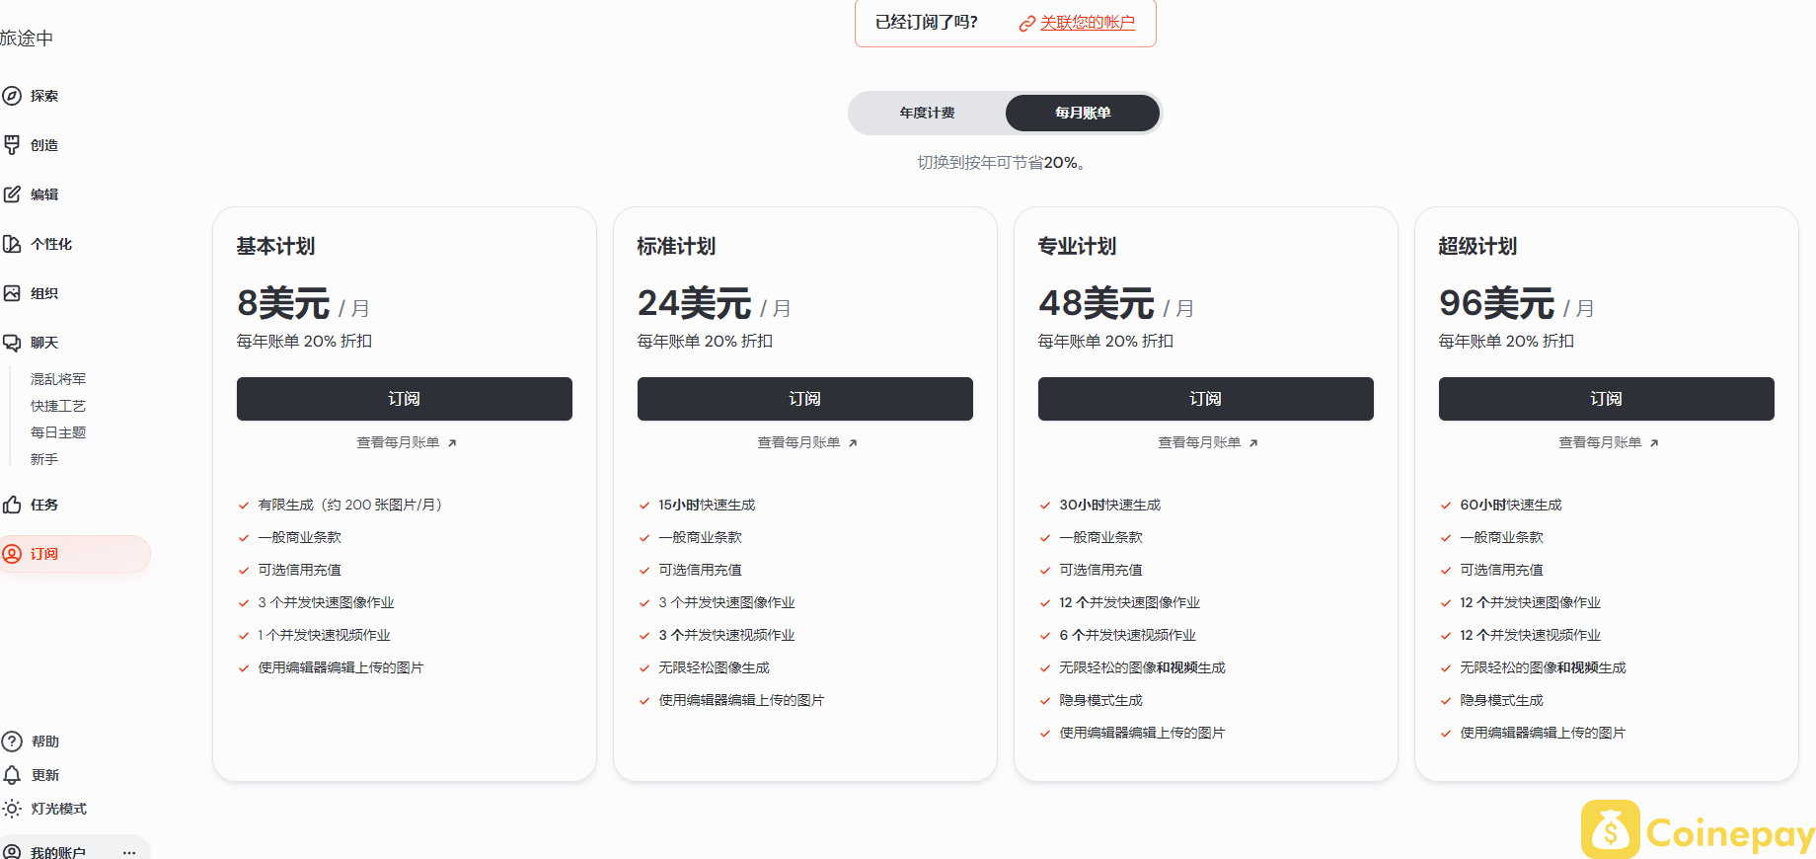Click the 96美元 price text
The width and height of the screenshot is (1816, 859).
(x=1496, y=303)
